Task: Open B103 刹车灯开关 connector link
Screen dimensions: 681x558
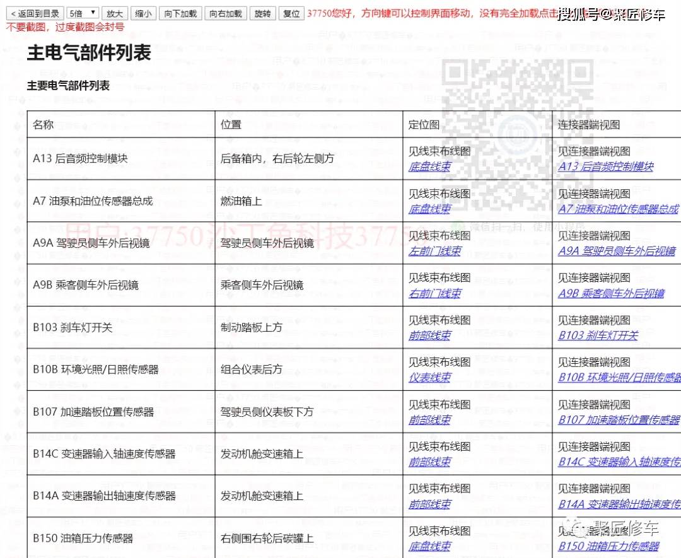Action: click(598, 336)
